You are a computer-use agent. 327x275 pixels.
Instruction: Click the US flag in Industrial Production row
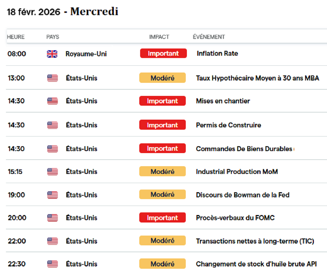(52, 172)
